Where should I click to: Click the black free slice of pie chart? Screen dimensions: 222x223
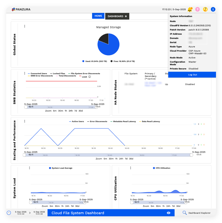pyautogui.click(x=104, y=39)
